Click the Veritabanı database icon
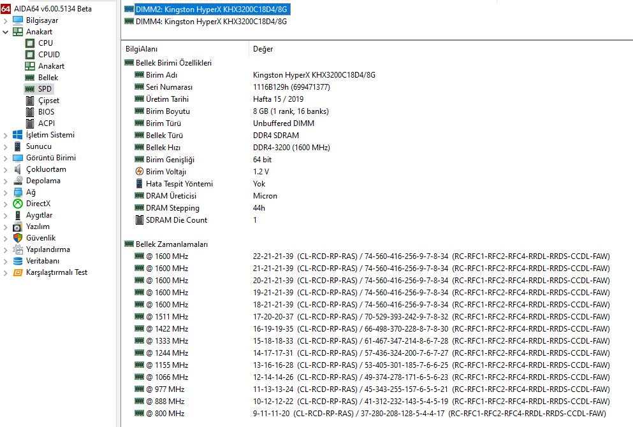The height and width of the screenshot is (427, 633). [x=18, y=261]
